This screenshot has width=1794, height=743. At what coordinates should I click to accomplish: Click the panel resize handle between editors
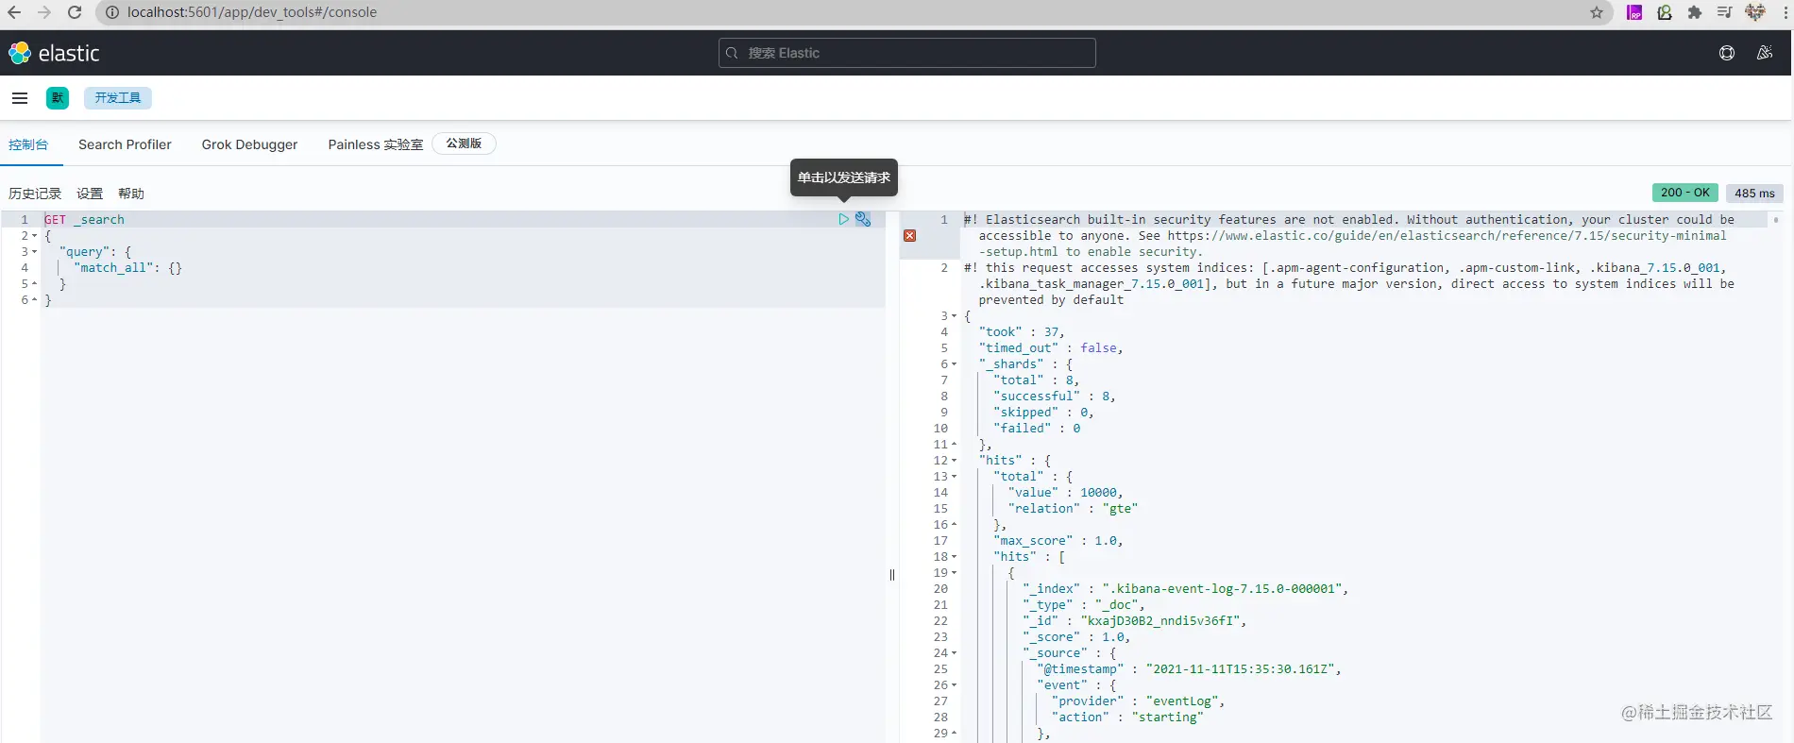(x=892, y=574)
